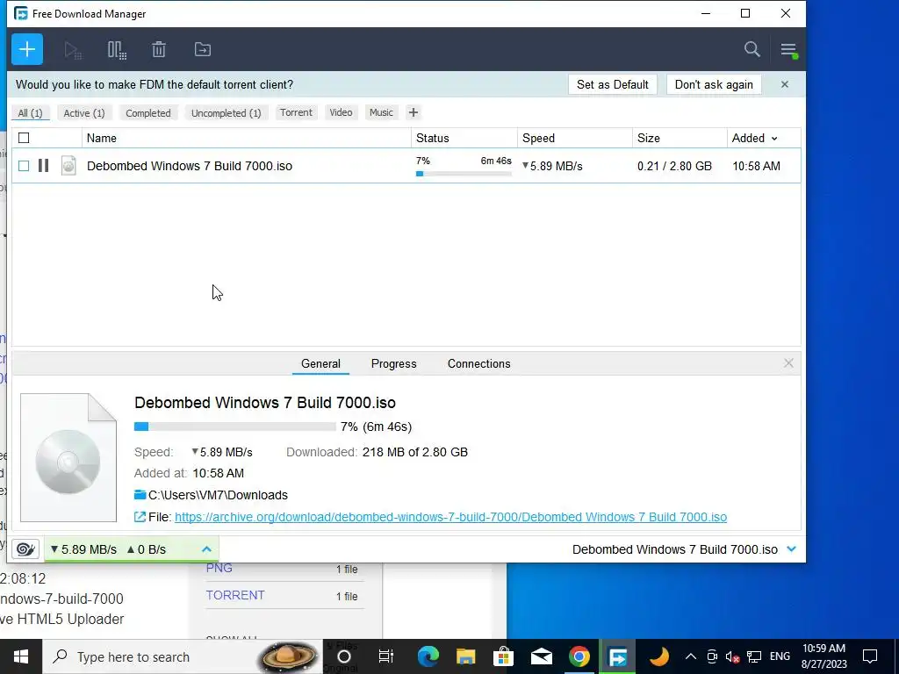
Task: Switch to the Connections details tab
Action: click(479, 363)
